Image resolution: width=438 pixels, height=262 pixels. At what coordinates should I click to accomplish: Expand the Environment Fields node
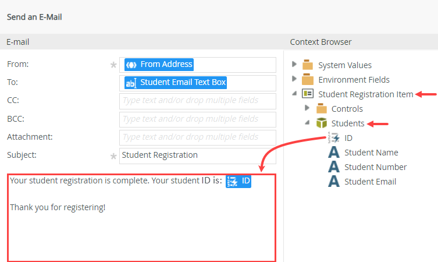295,79
